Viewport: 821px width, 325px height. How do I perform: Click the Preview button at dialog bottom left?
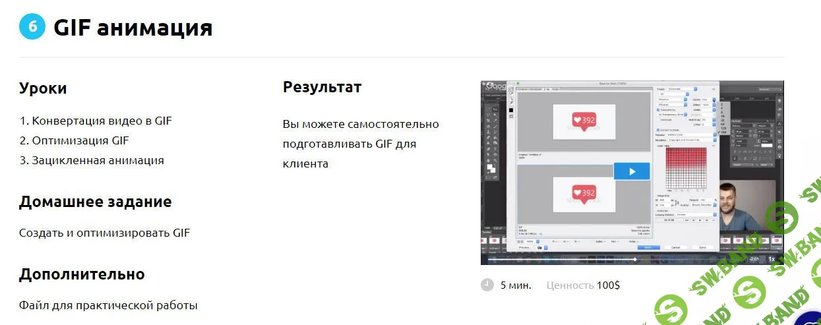coord(525,247)
